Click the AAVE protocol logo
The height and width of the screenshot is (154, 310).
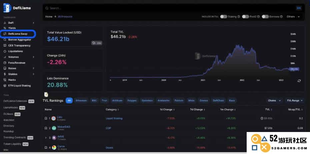coord(54,138)
